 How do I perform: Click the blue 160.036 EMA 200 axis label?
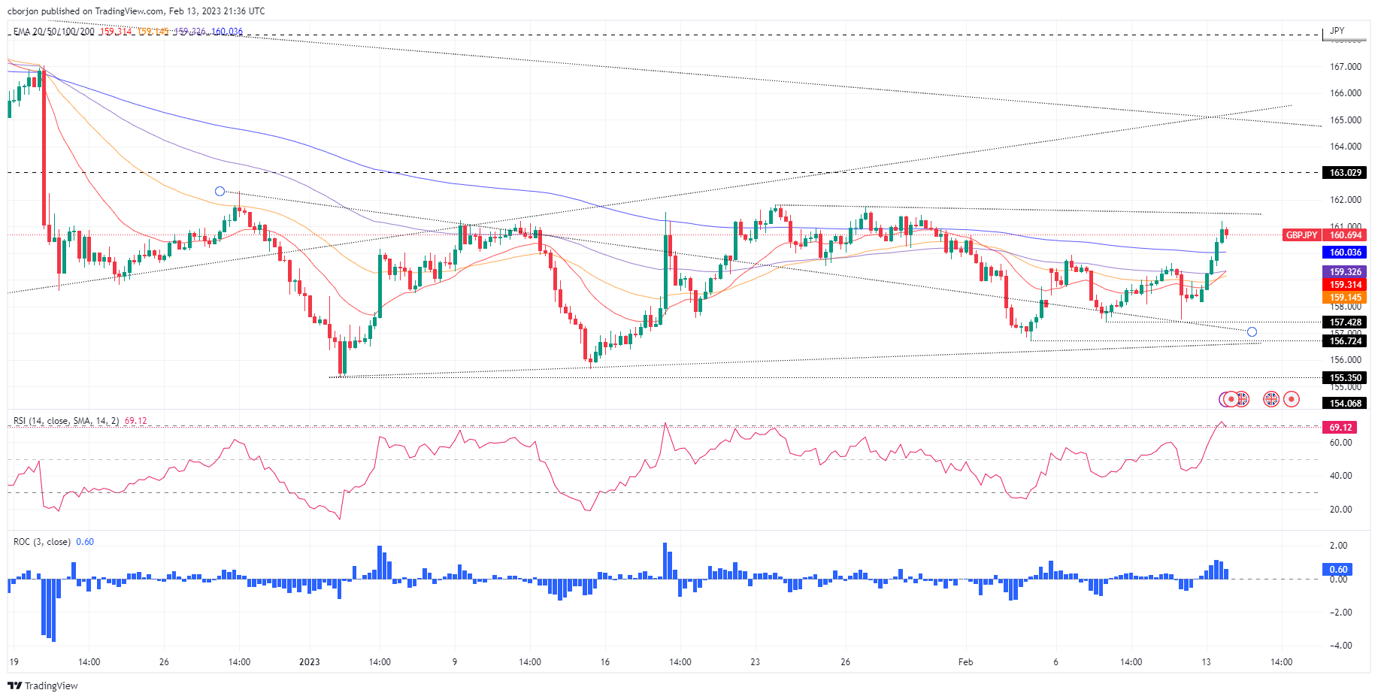1345,253
